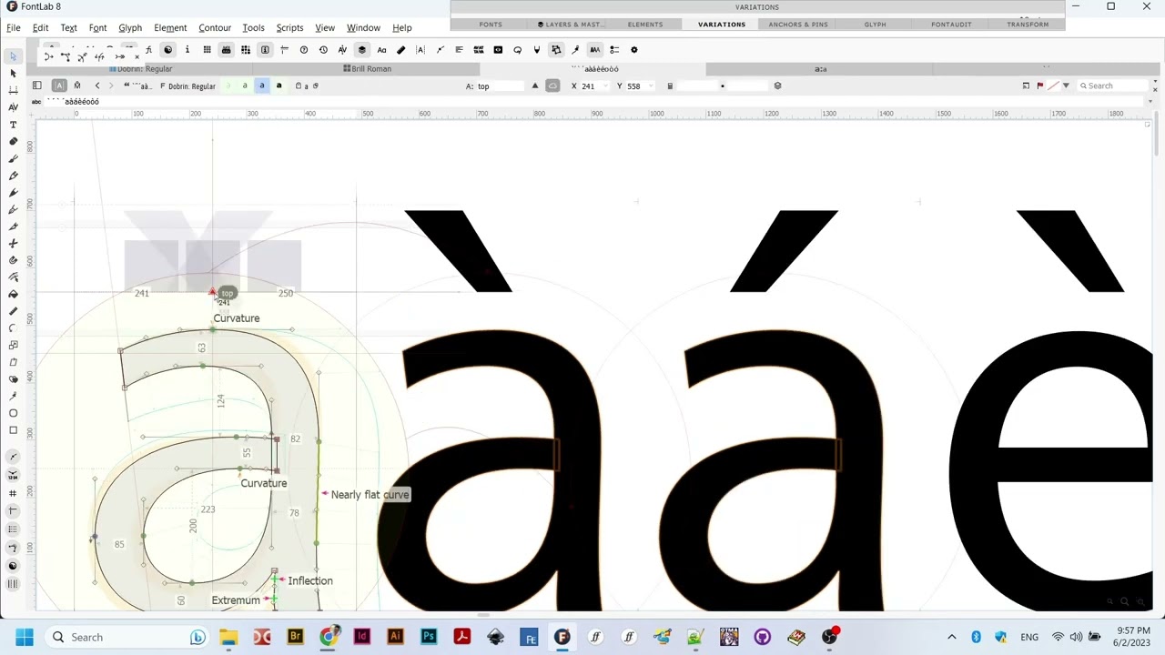
Task: Open the File menu
Action: (x=14, y=27)
